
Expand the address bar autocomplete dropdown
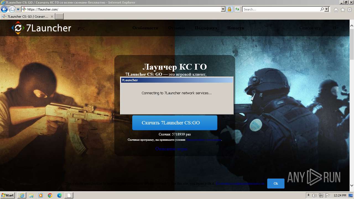pyautogui.click(x=223, y=9)
